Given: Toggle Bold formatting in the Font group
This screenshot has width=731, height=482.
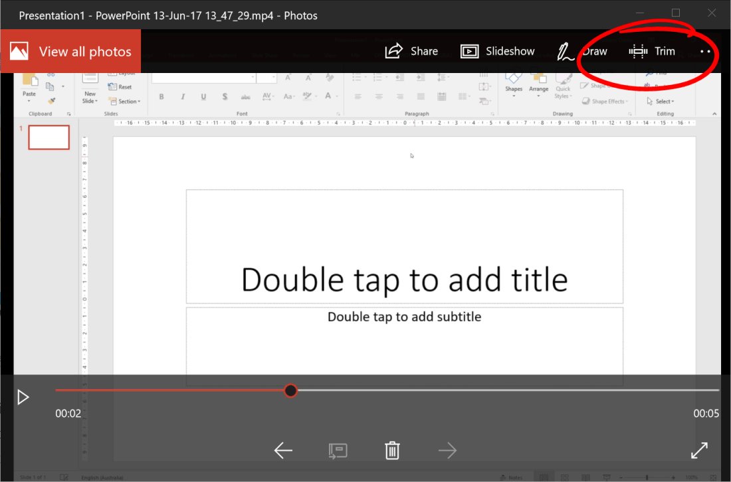Looking at the screenshot, I should click(161, 96).
